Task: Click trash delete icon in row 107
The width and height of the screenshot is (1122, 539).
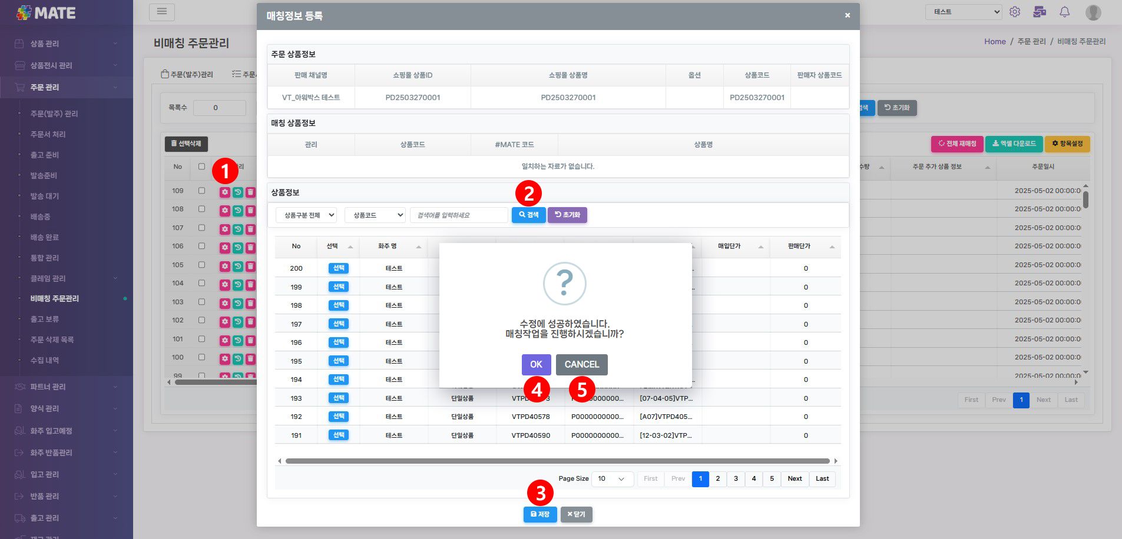Action: click(250, 229)
